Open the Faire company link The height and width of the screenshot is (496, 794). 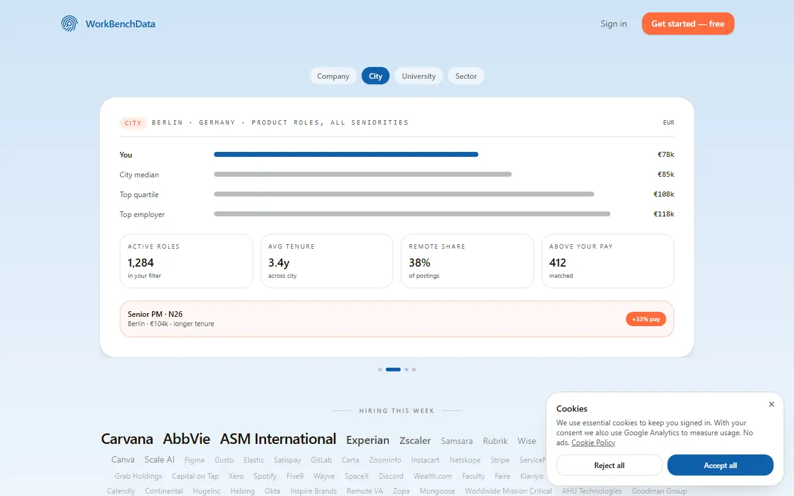[x=502, y=476]
